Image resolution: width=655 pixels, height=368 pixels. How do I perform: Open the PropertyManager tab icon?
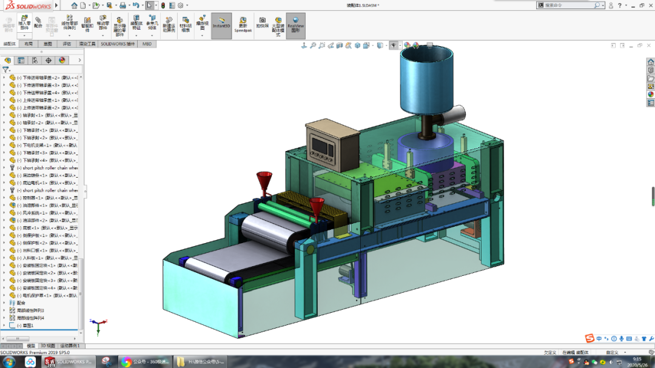[21, 61]
